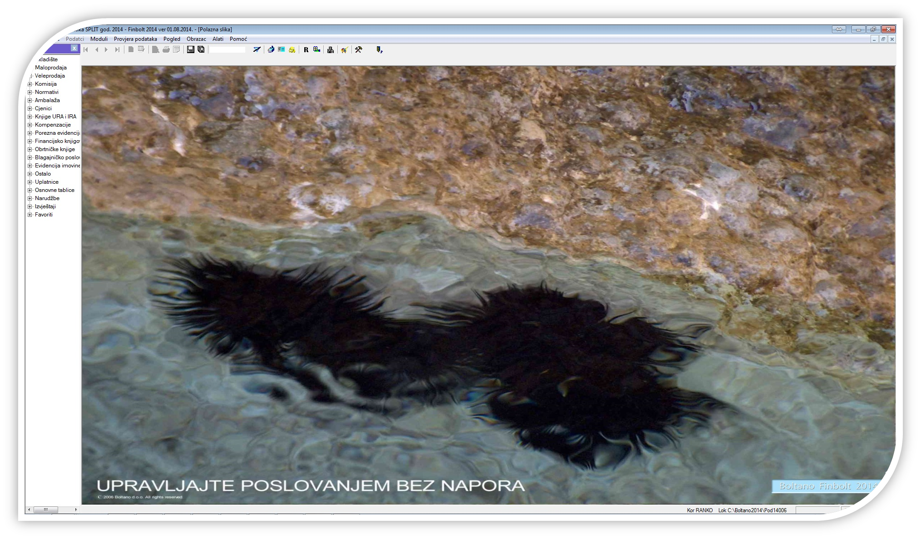Click the buildings toolbar icon

(331, 50)
